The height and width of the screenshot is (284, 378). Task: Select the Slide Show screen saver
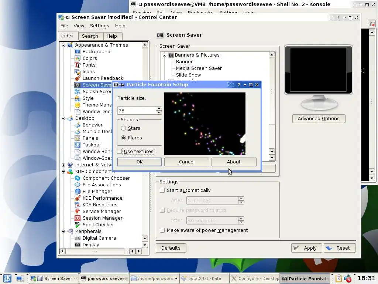click(188, 75)
